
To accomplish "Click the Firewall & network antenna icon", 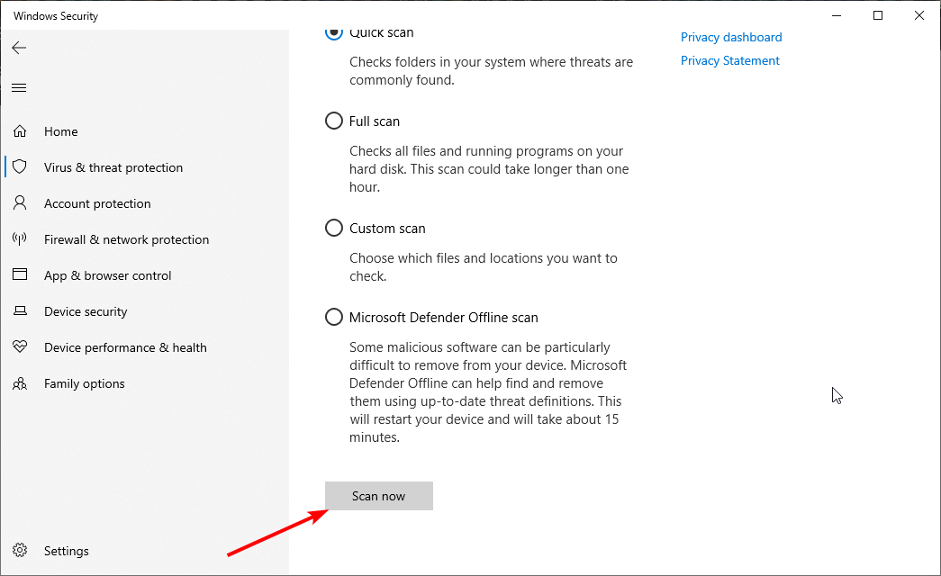I will [20, 238].
